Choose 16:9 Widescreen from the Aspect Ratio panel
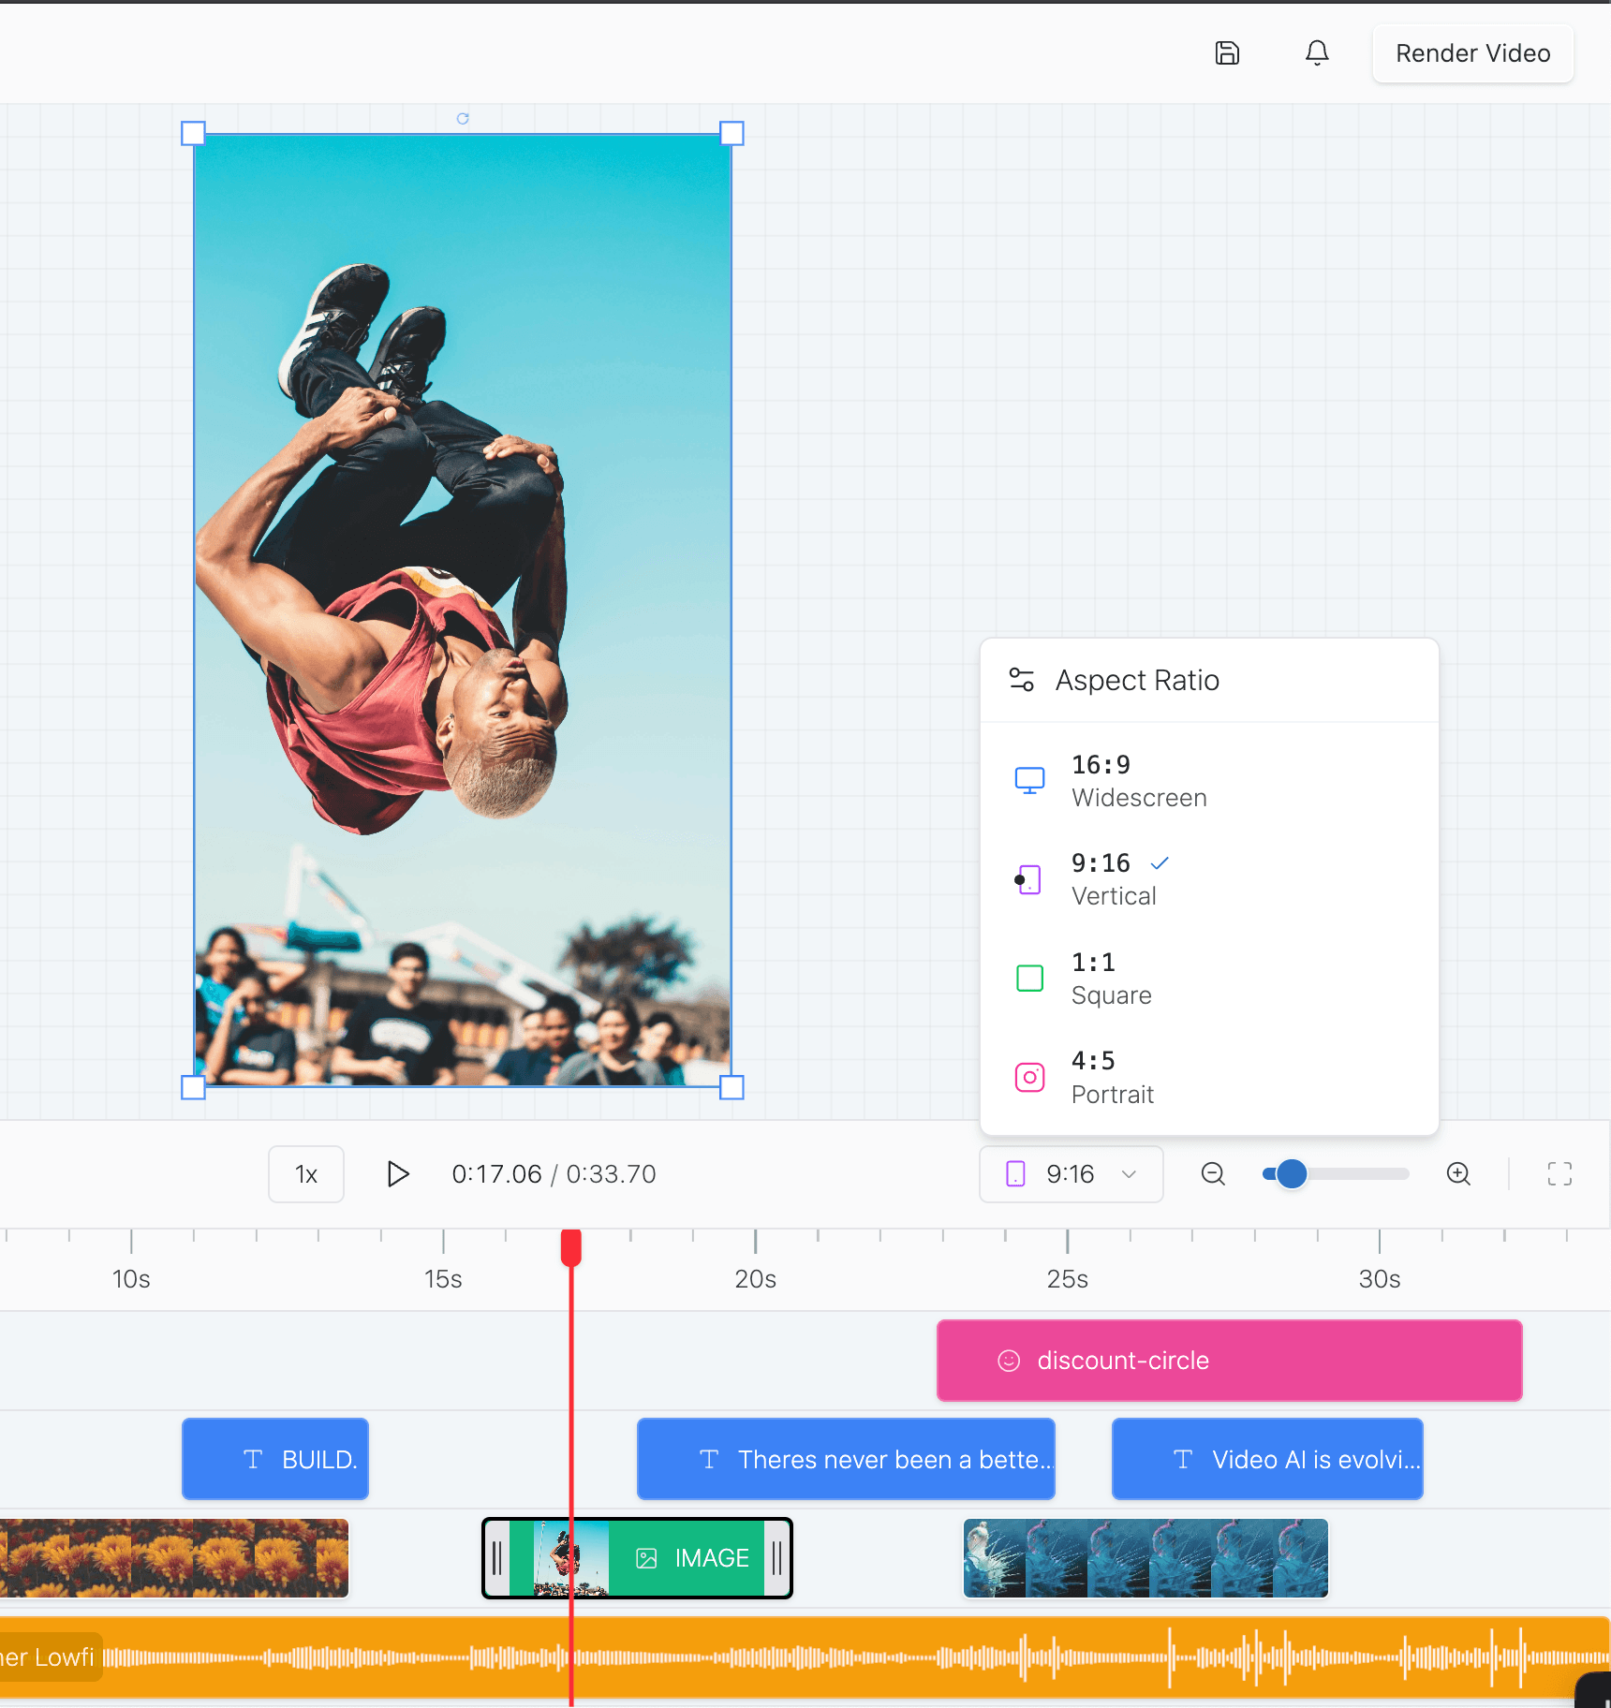Screen dimensions: 1611x1708 pyautogui.click(x=1139, y=780)
